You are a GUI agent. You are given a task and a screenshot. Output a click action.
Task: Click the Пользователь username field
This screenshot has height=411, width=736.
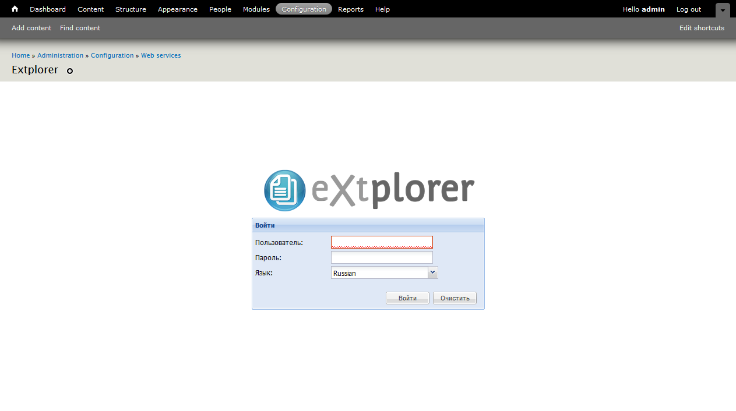[x=382, y=242]
